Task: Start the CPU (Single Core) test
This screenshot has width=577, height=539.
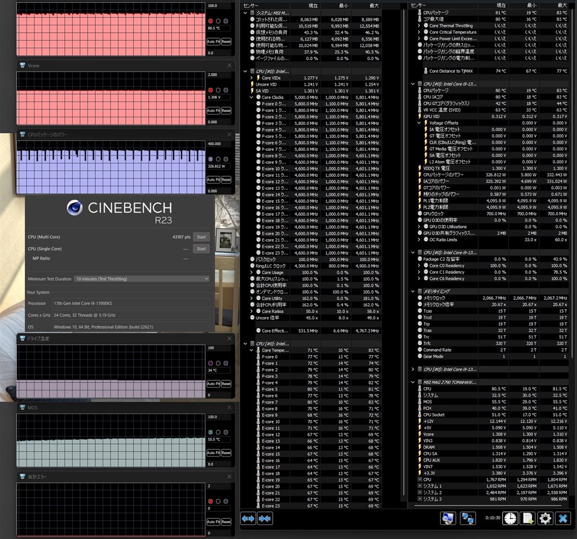Action: click(201, 249)
